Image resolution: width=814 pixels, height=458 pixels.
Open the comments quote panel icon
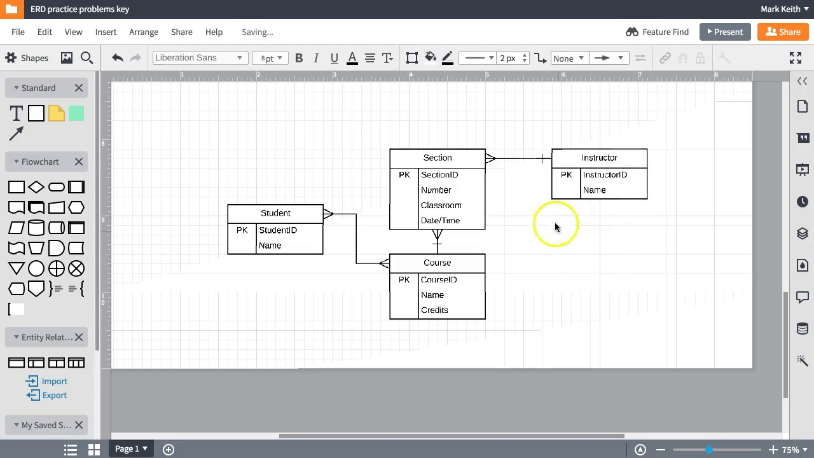803,138
